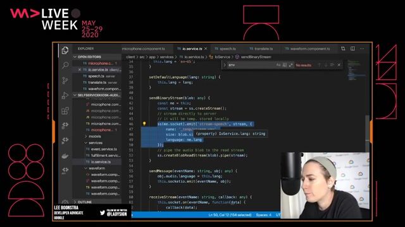Open Manage gear at activity bar bottom
Viewport: 405px width, 227px height.
[65, 202]
